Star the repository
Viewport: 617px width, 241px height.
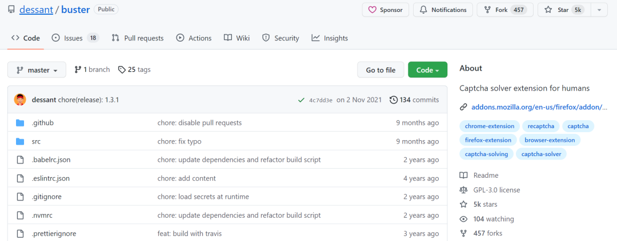(564, 10)
